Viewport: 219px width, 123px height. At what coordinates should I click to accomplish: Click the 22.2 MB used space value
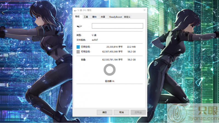(x=131, y=47)
